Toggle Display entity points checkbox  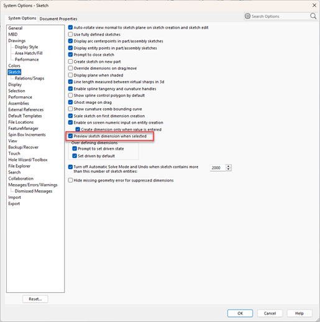pyautogui.click(x=70, y=48)
